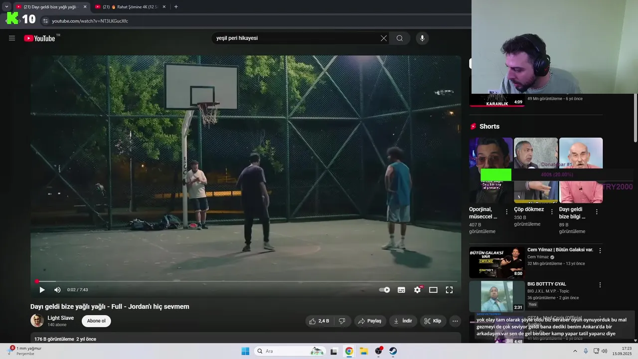Screen dimensions: 638x359
Task: Open 'BIG BOTTTY GYAL' video thumbnail
Action: (496, 296)
